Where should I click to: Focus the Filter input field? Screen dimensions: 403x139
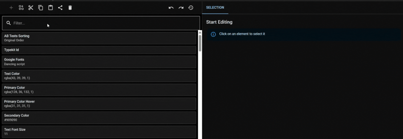101,23
